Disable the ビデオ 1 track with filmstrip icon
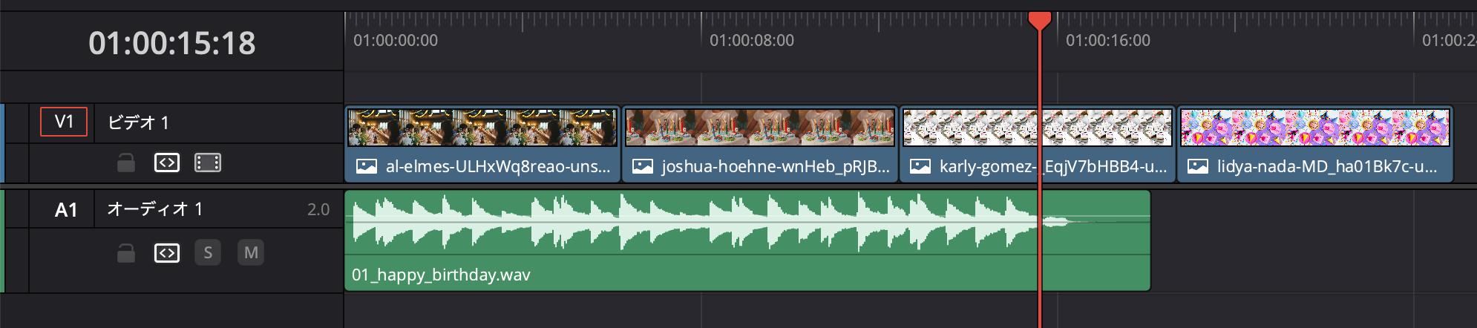Viewport: 1477px width, 328px height. 208,163
